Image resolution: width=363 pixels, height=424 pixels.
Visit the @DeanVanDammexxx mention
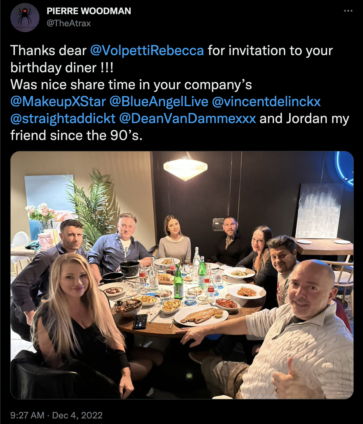(x=188, y=119)
